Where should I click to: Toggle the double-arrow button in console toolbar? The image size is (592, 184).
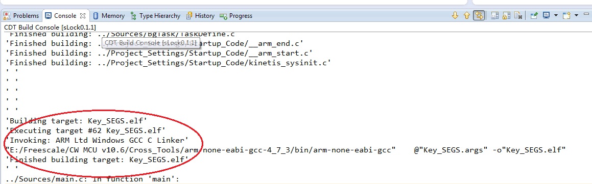point(479,15)
